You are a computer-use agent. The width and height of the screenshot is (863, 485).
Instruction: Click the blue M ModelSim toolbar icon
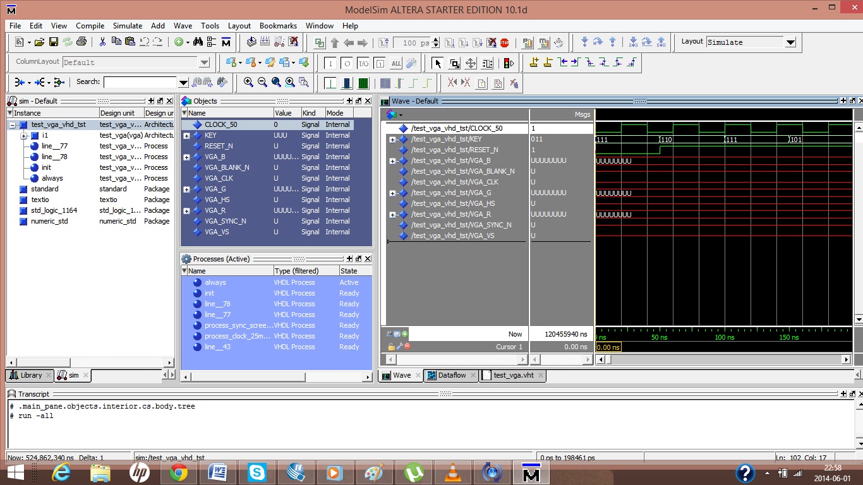click(x=226, y=42)
